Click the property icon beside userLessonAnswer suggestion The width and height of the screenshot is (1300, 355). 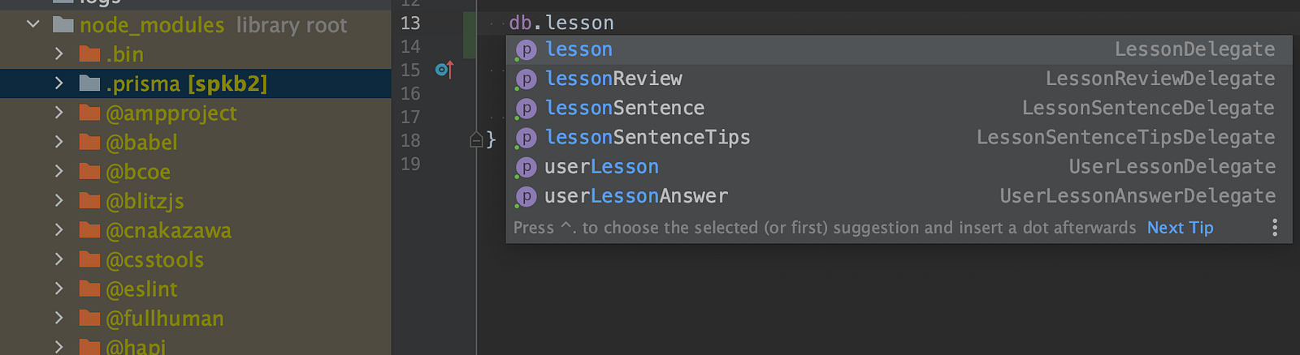(526, 197)
